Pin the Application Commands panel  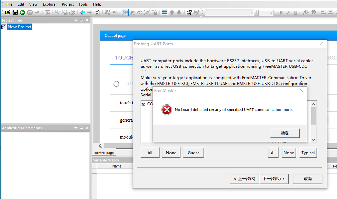point(81,128)
